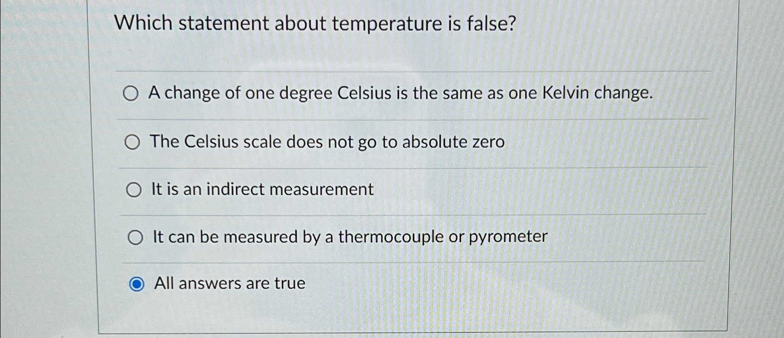Image resolution: width=784 pixels, height=338 pixels.
Task: Select 'It is an indirect measurement' option
Action: point(135,189)
